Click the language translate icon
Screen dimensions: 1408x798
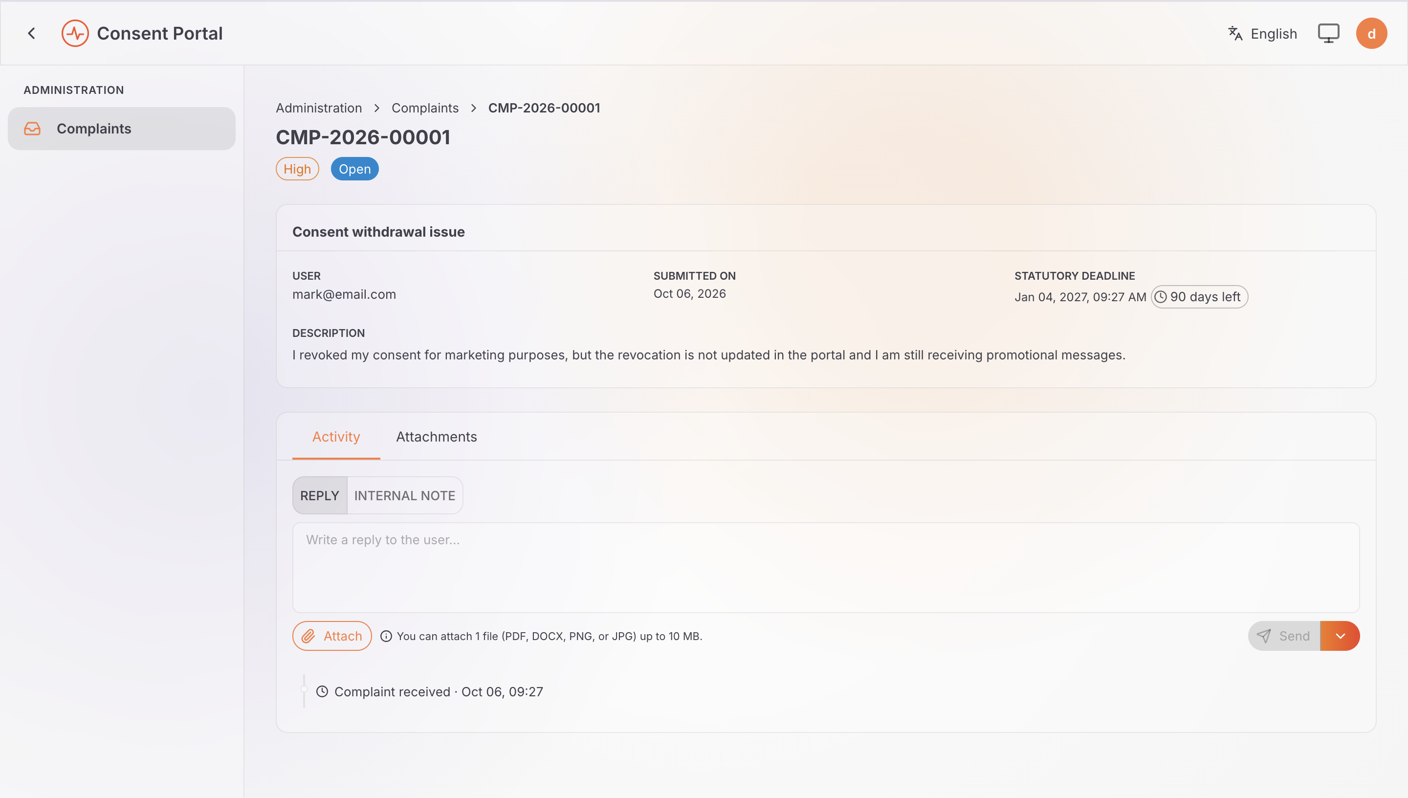(x=1235, y=33)
